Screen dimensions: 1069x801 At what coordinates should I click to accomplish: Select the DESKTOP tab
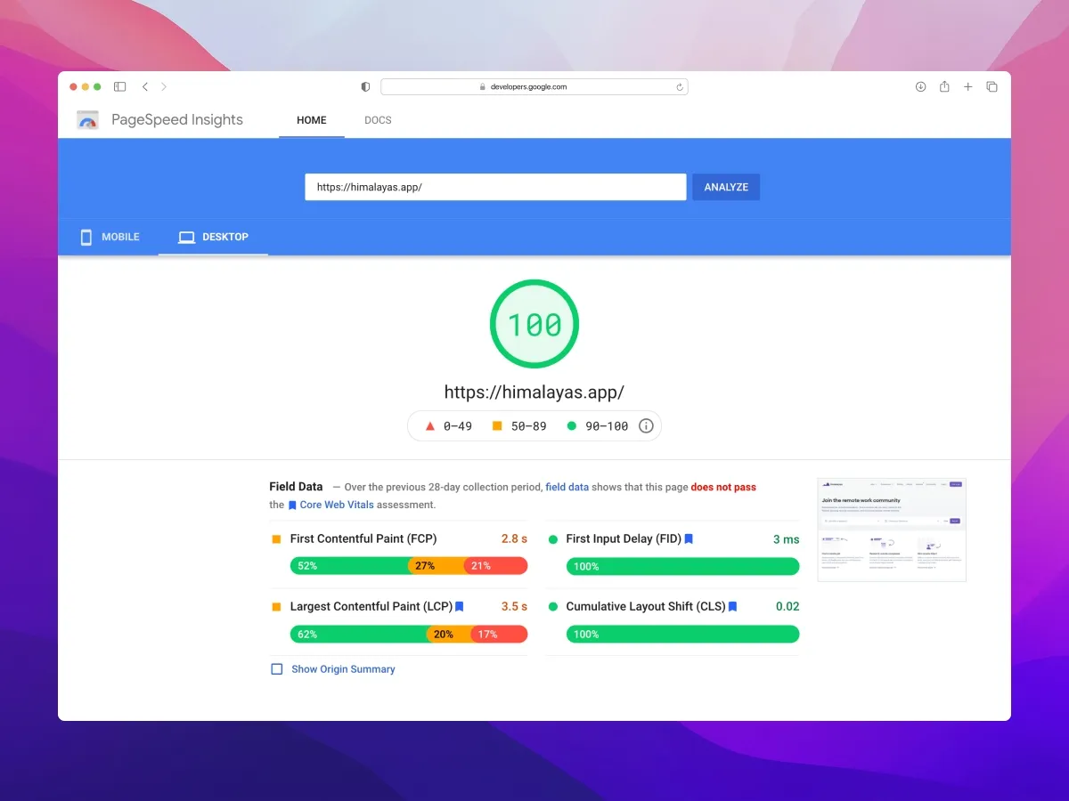point(214,238)
